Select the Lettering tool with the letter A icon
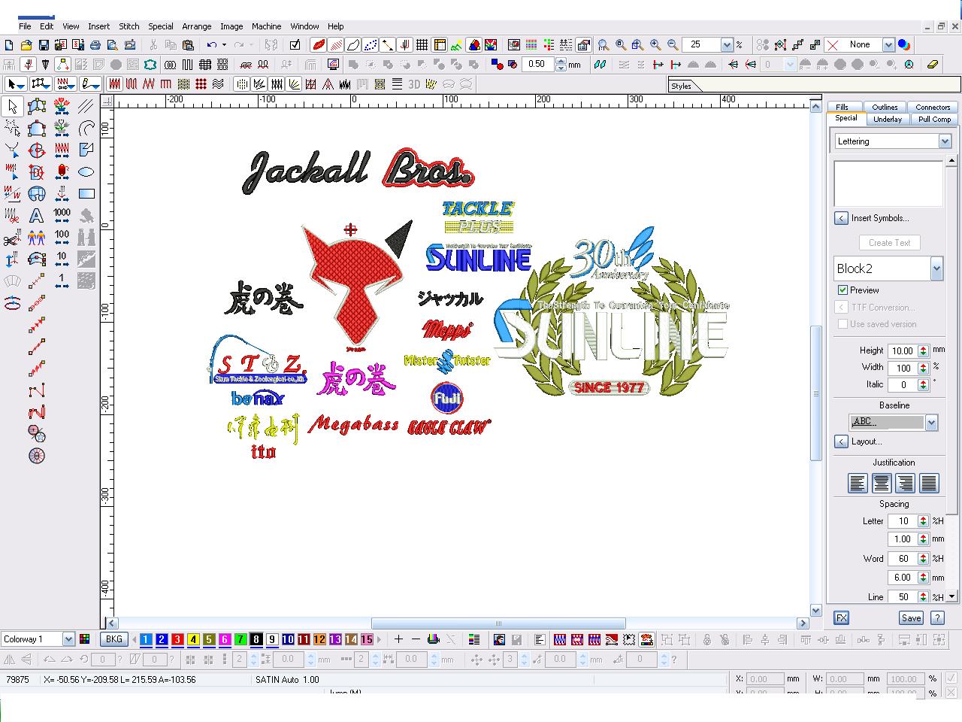Viewport: 962px width, 722px height. [36, 216]
